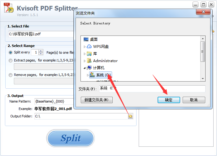
Task: Click the folder tree scrollbar thumb
Action: click(203, 52)
